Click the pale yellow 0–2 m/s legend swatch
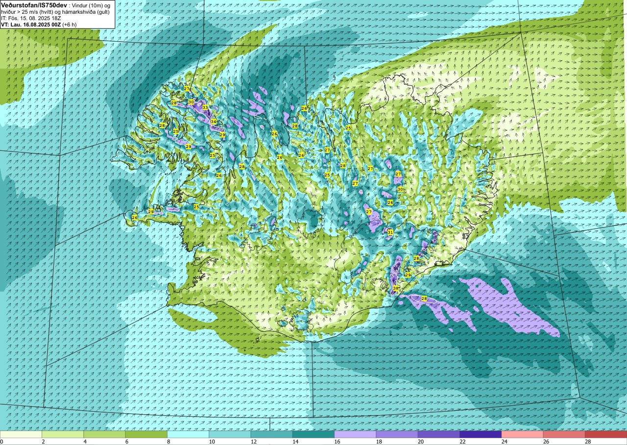Viewport: 627px width, 445px height. click(x=21, y=434)
